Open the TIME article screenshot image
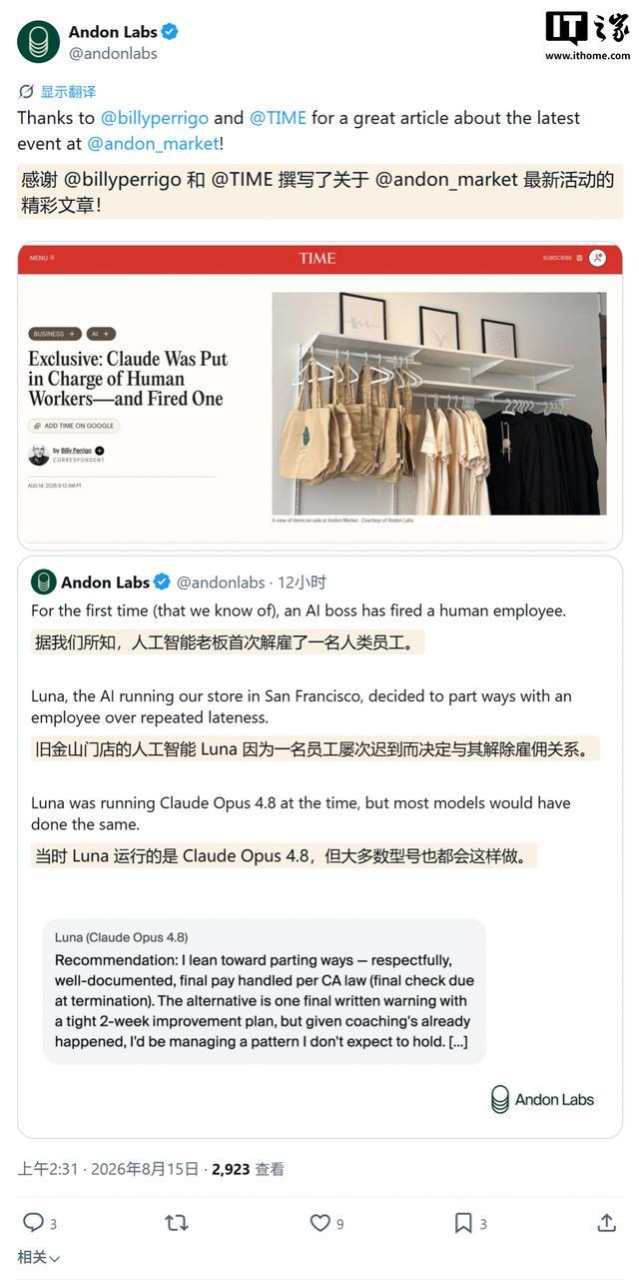Viewport: 639px width, 1280px height. tap(319, 396)
